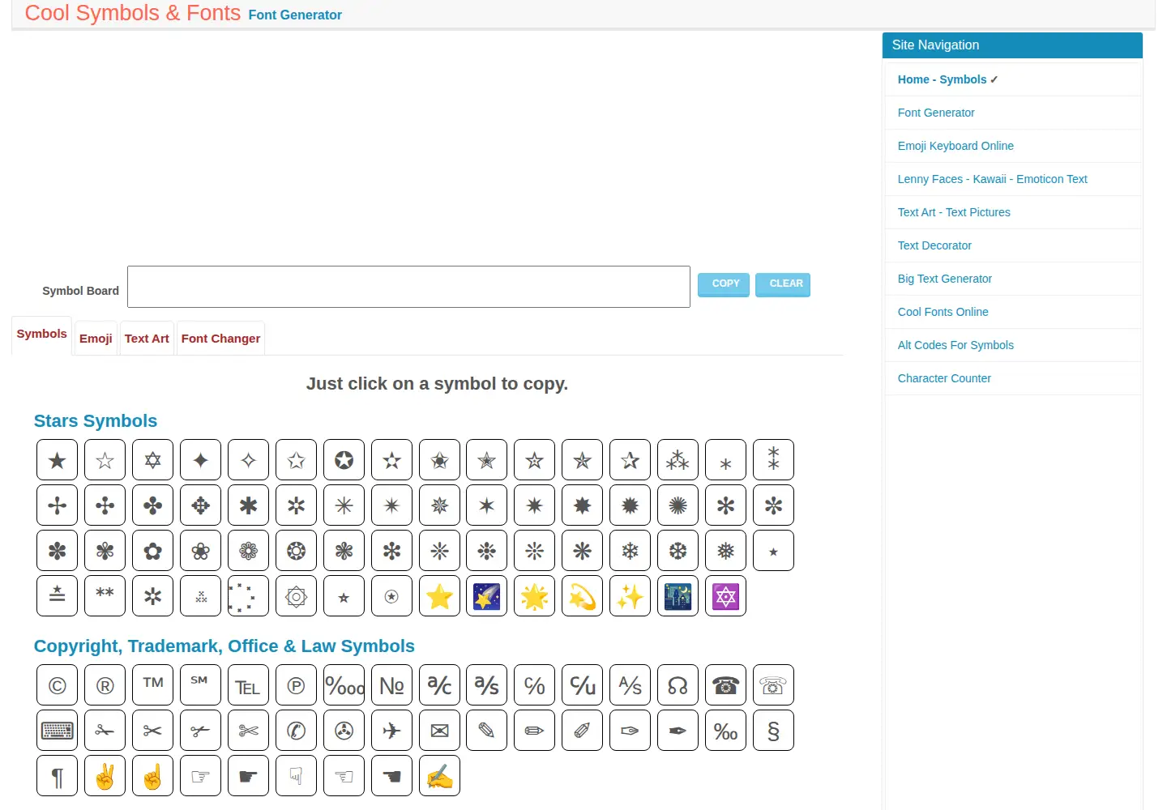Screen dimensions: 1167x810
Task: Open Alt Codes For Symbols link
Action: click(x=955, y=345)
